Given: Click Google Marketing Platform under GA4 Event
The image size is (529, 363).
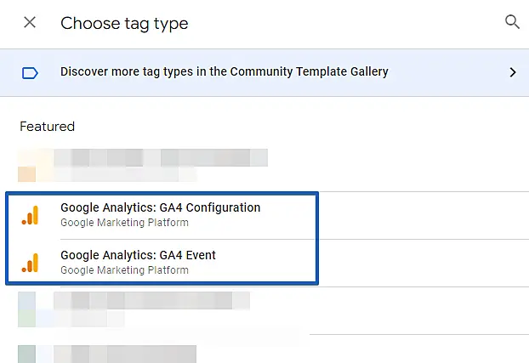Looking at the screenshot, I should [x=124, y=270].
